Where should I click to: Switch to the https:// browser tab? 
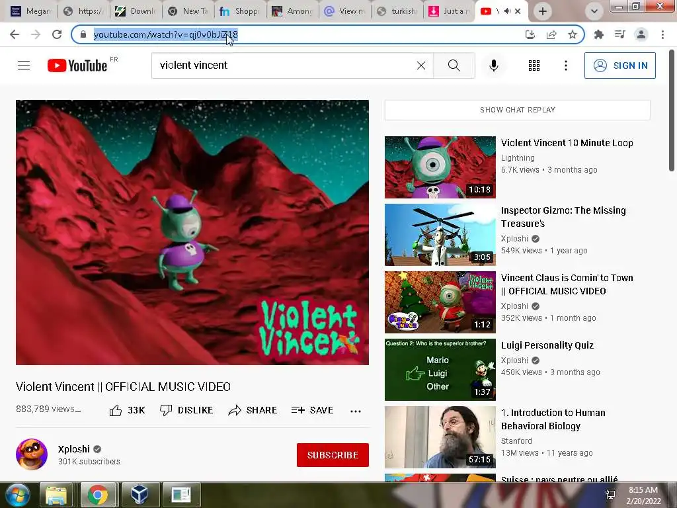pyautogui.click(x=83, y=11)
